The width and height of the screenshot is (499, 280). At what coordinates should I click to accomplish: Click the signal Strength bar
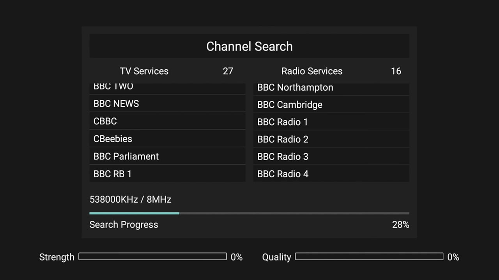[152, 257]
